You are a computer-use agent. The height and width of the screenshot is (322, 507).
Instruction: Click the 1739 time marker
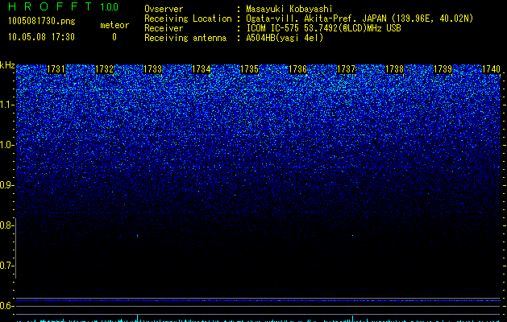[x=443, y=69]
